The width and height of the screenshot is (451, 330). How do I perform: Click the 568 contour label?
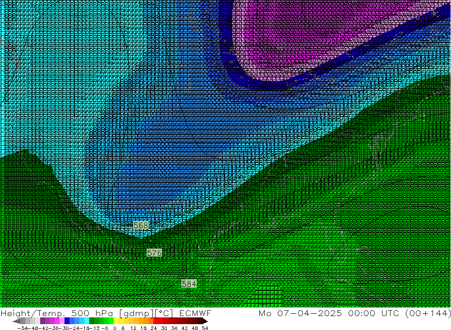[x=141, y=226]
